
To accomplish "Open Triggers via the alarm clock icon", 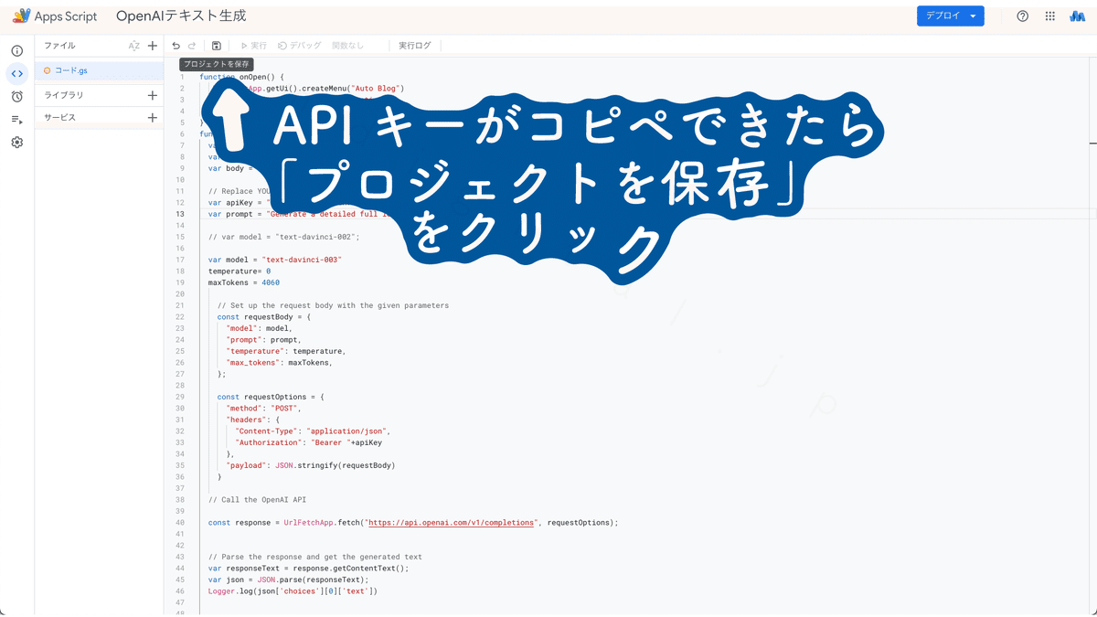I will [16, 96].
